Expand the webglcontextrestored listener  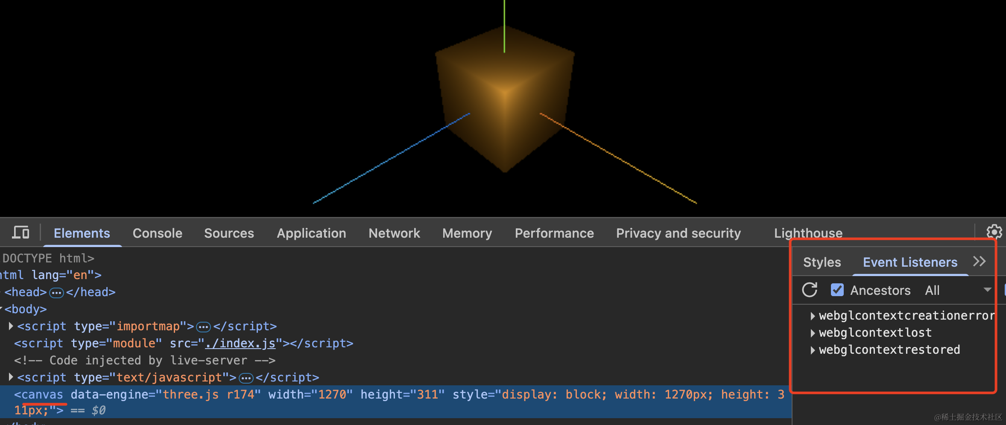click(x=813, y=350)
